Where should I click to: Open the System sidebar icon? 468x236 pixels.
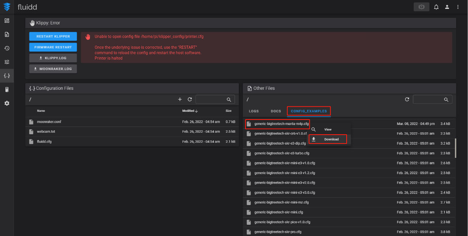click(7, 90)
